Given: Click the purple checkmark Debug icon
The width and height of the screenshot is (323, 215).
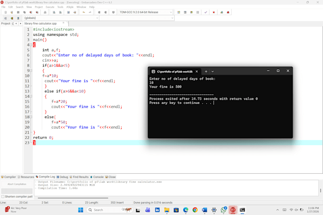Looking at the screenshot, I should (206, 12).
